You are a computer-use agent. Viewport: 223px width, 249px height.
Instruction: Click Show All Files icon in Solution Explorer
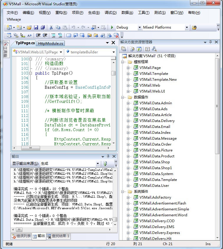pos(132,49)
